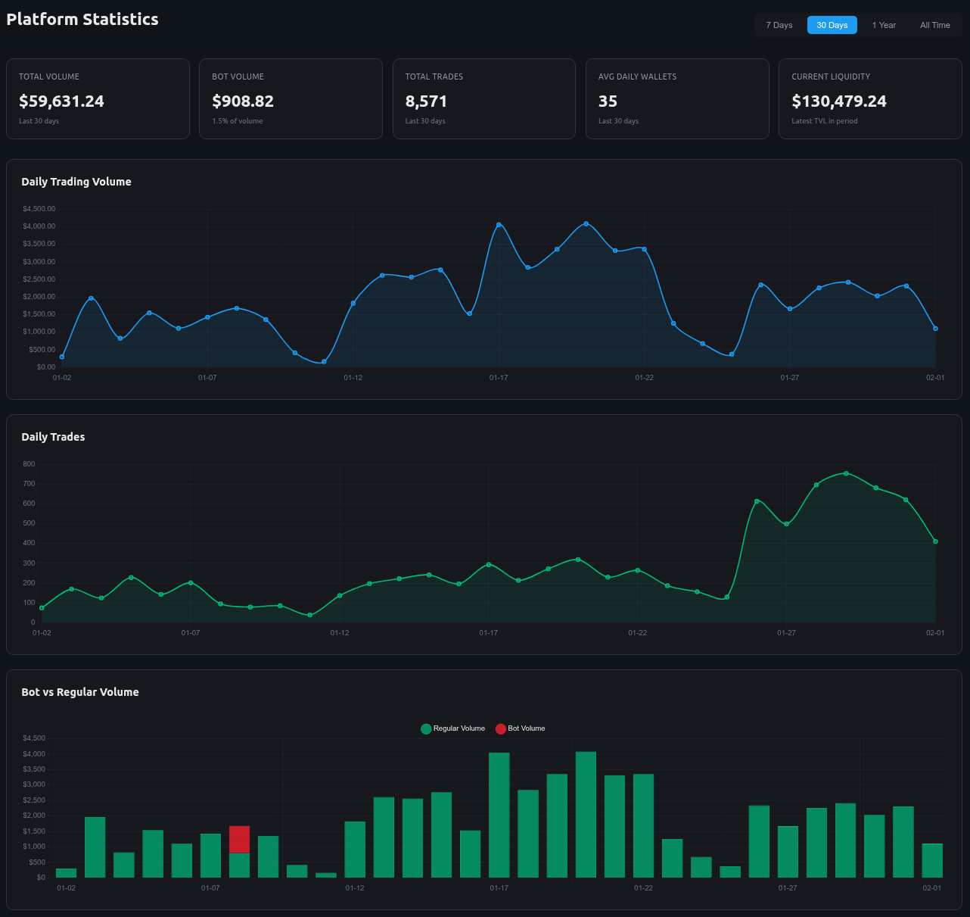This screenshot has height=917, width=970.
Task: Click the Platform Statistics heading
Action: pyautogui.click(x=82, y=19)
